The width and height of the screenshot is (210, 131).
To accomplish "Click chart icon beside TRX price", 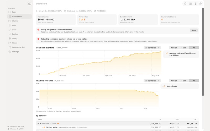I will tap(95, 11).
